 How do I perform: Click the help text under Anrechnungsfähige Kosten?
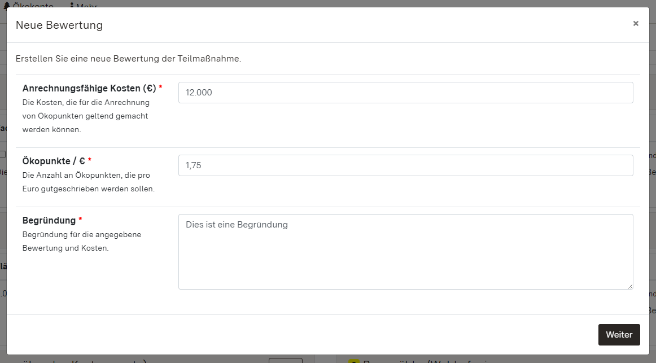click(86, 116)
